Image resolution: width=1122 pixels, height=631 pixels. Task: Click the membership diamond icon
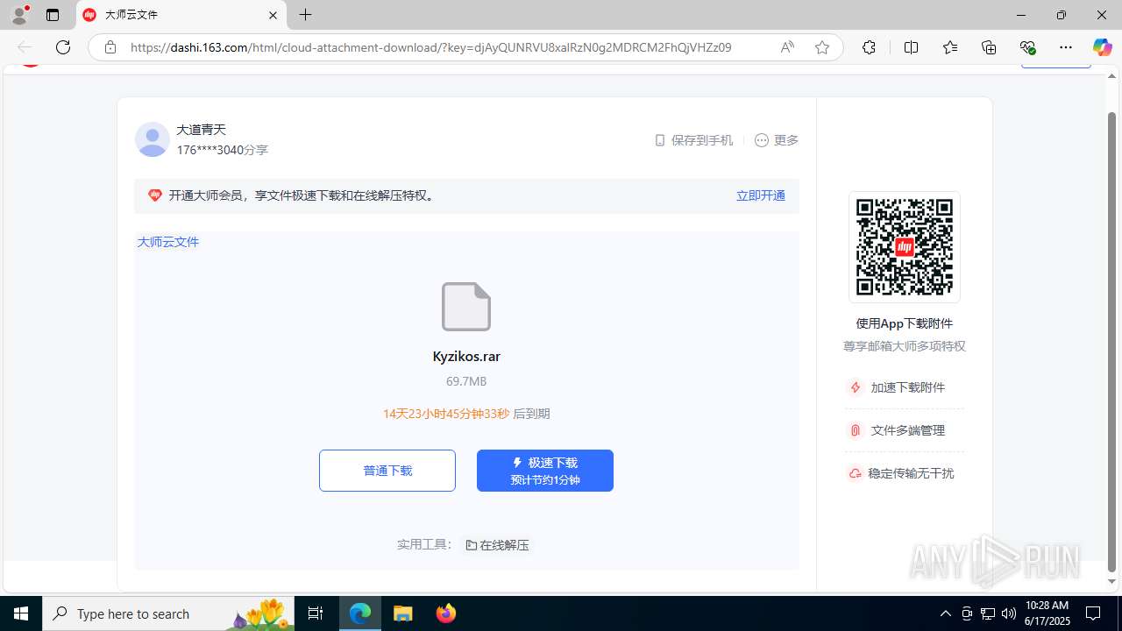155,195
